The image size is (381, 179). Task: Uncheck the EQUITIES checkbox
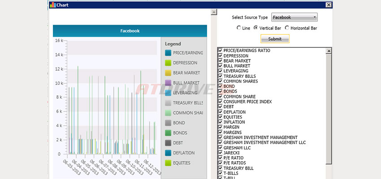coord(221,117)
